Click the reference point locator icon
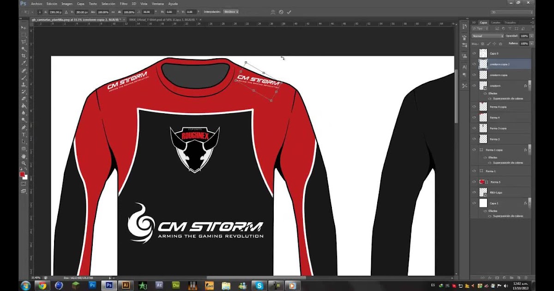The height and width of the screenshot is (291, 554). point(40,12)
